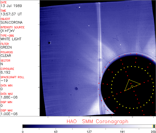Click the SECTOR label
The width and height of the screenshot is (156, 133).
pos(5,61)
